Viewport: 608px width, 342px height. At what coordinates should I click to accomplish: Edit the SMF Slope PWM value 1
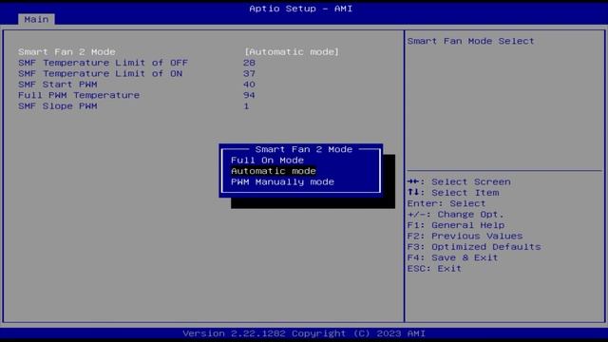pyautogui.click(x=246, y=106)
